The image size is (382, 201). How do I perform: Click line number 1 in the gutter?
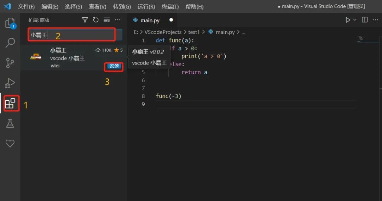click(143, 40)
